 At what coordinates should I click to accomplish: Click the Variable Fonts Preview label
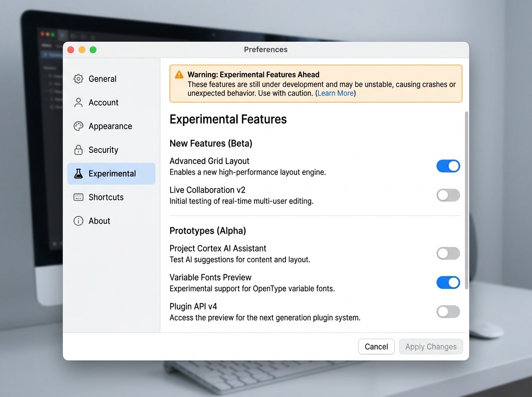coord(211,277)
